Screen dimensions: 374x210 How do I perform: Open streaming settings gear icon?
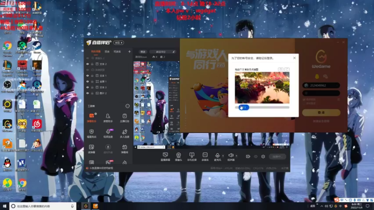(x=263, y=156)
